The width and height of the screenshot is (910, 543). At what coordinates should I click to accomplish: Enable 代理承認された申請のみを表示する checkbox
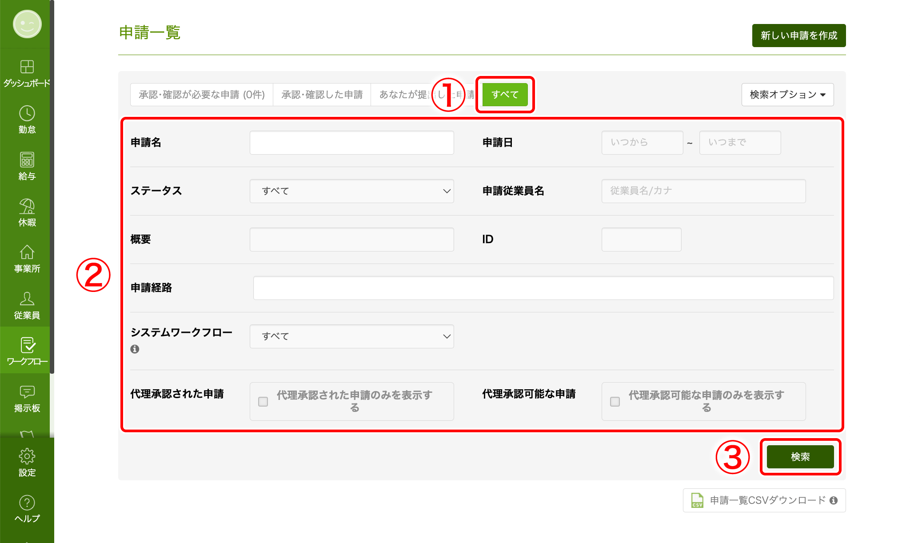(x=263, y=401)
